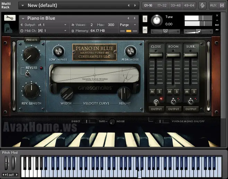Click the velocity curve HEIGHT knob
Screen dimensions: 228x179
pyautogui.click(x=124, y=94)
